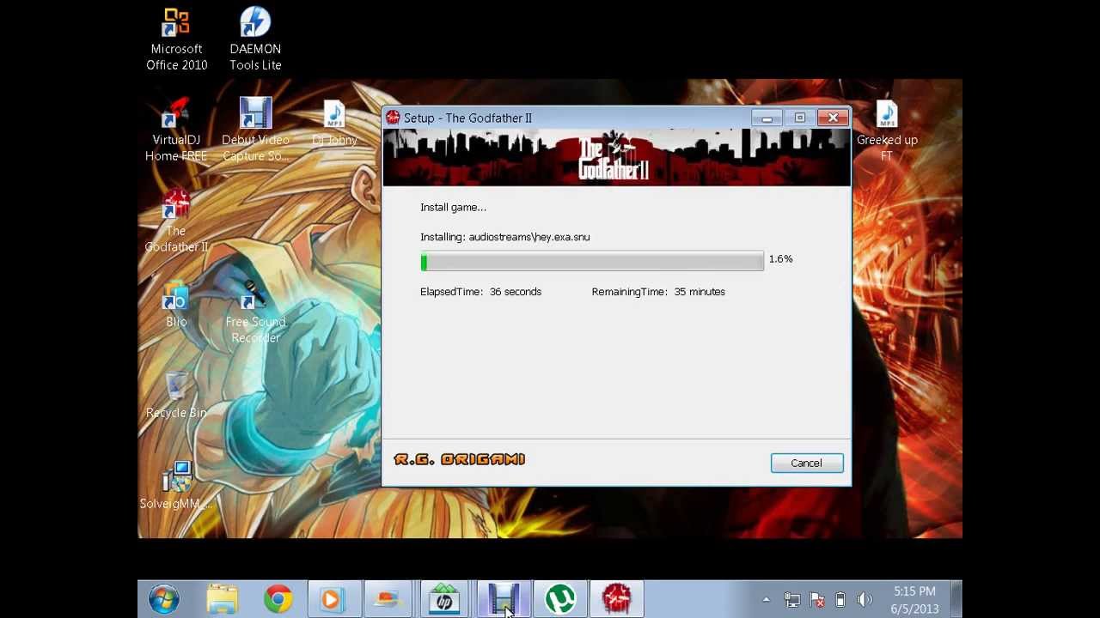Open the HP taskbar application
The image size is (1100, 618).
444,599
